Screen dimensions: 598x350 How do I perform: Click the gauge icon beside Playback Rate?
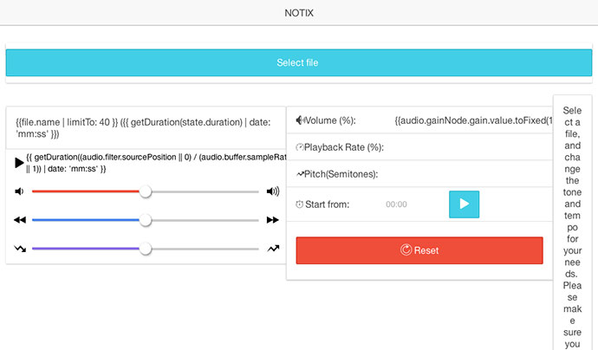click(x=300, y=147)
